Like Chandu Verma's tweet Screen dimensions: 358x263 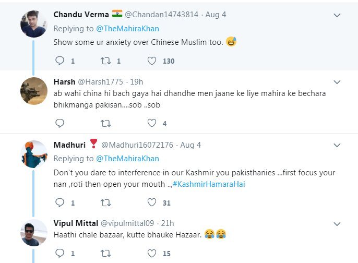tap(152, 61)
